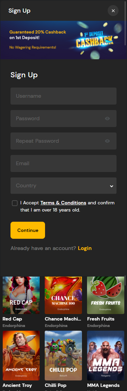Check the Accept Terms & Conditions checkbox
Viewport: 127px width, 391px height.
pyautogui.click(x=15, y=203)
